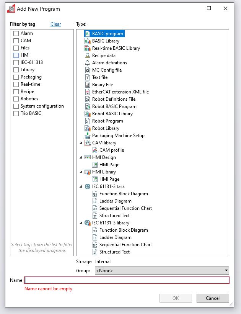Select Function Block Diagram under IEC 61131-3 library
The width and height of the screenshot is (241, 314).
pos(124,230)
